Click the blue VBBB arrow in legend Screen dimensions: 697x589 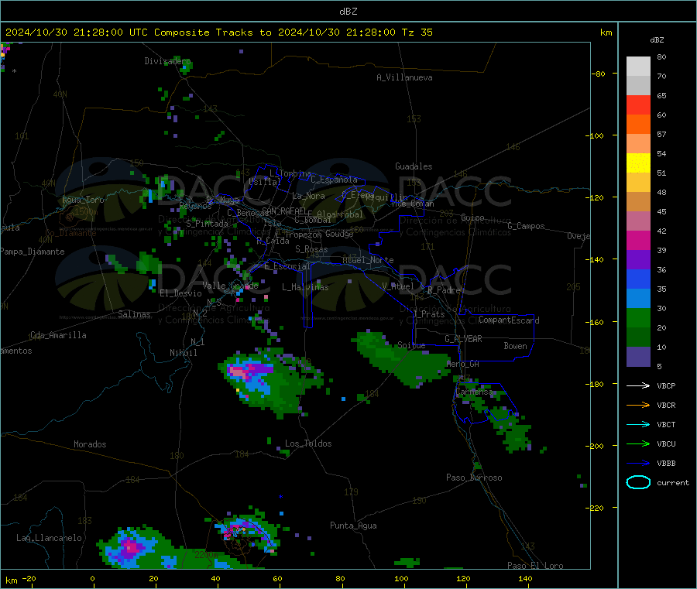(638, 463)
